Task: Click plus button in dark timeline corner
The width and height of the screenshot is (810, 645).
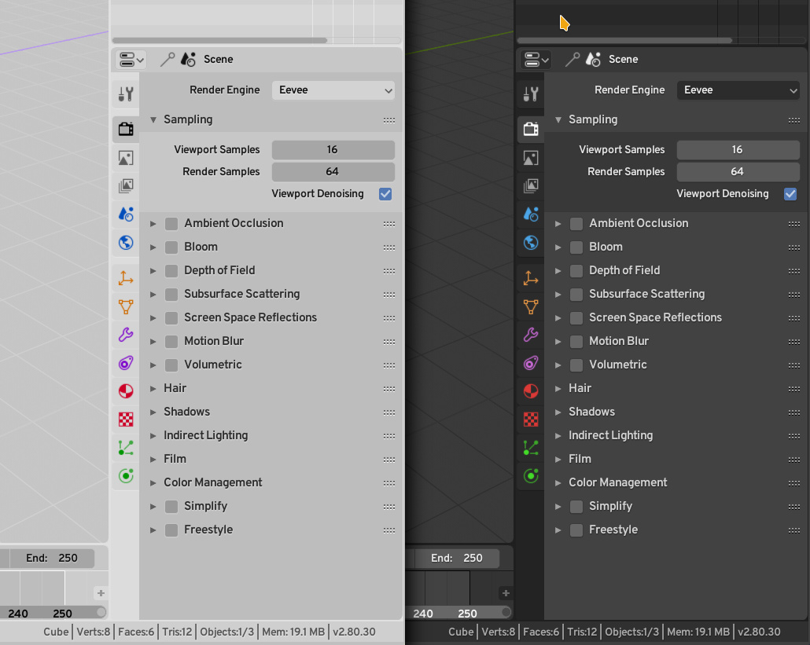Action: click(506, 593)
